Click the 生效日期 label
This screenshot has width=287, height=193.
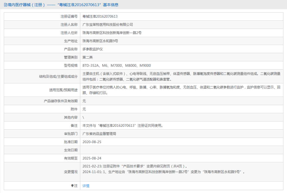pos(71,150)
